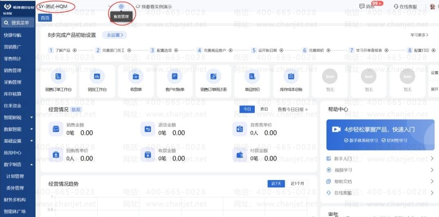
Task: Switch business data to 昨日
Action: [x=264, y=109]
